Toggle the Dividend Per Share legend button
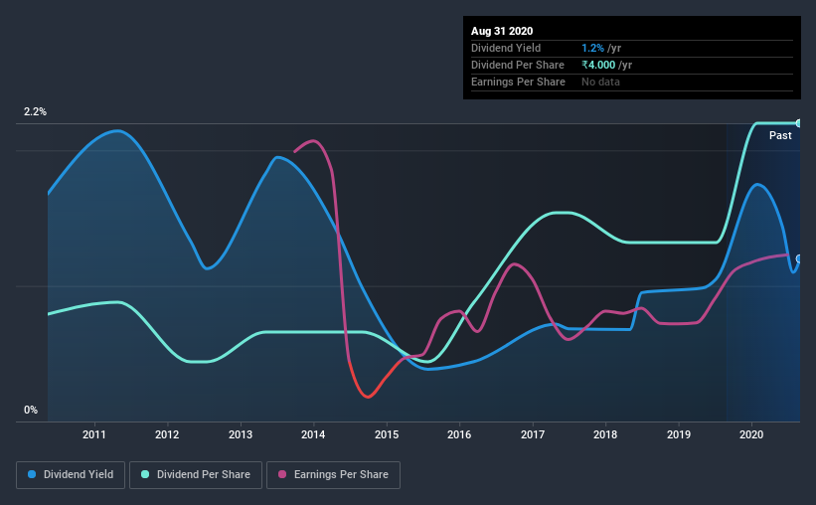816x505 pixels. 196,475
